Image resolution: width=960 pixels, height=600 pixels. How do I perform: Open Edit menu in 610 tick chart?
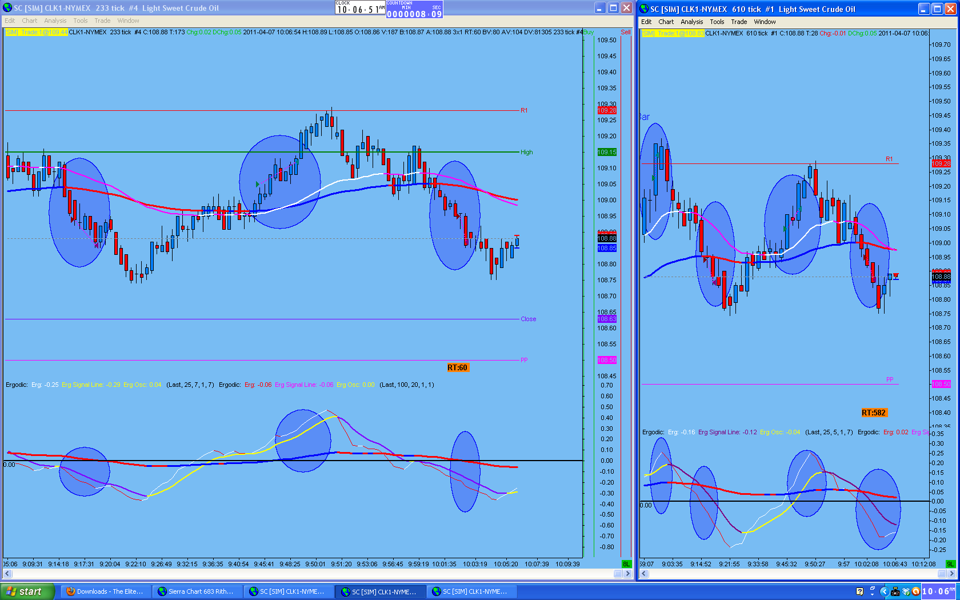646,22
